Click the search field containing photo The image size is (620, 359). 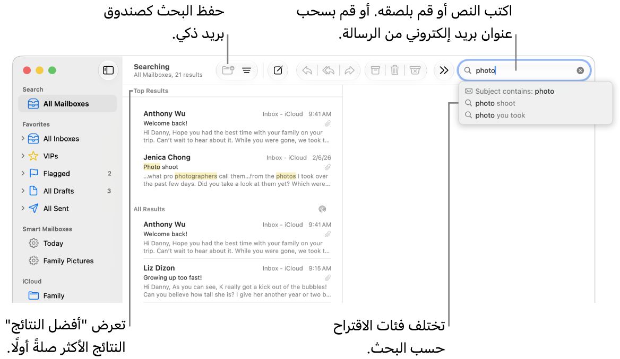point(524,70)
